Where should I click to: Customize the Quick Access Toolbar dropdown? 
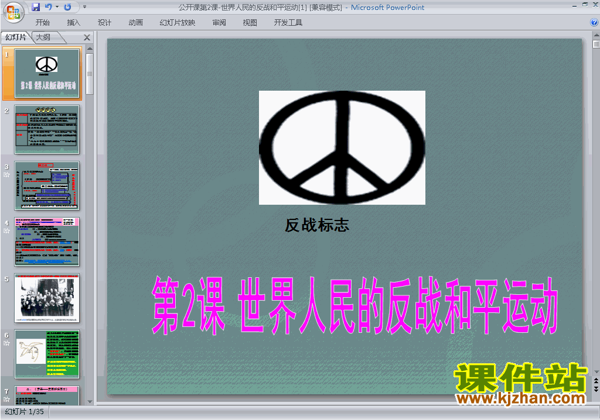pos(84,7)
